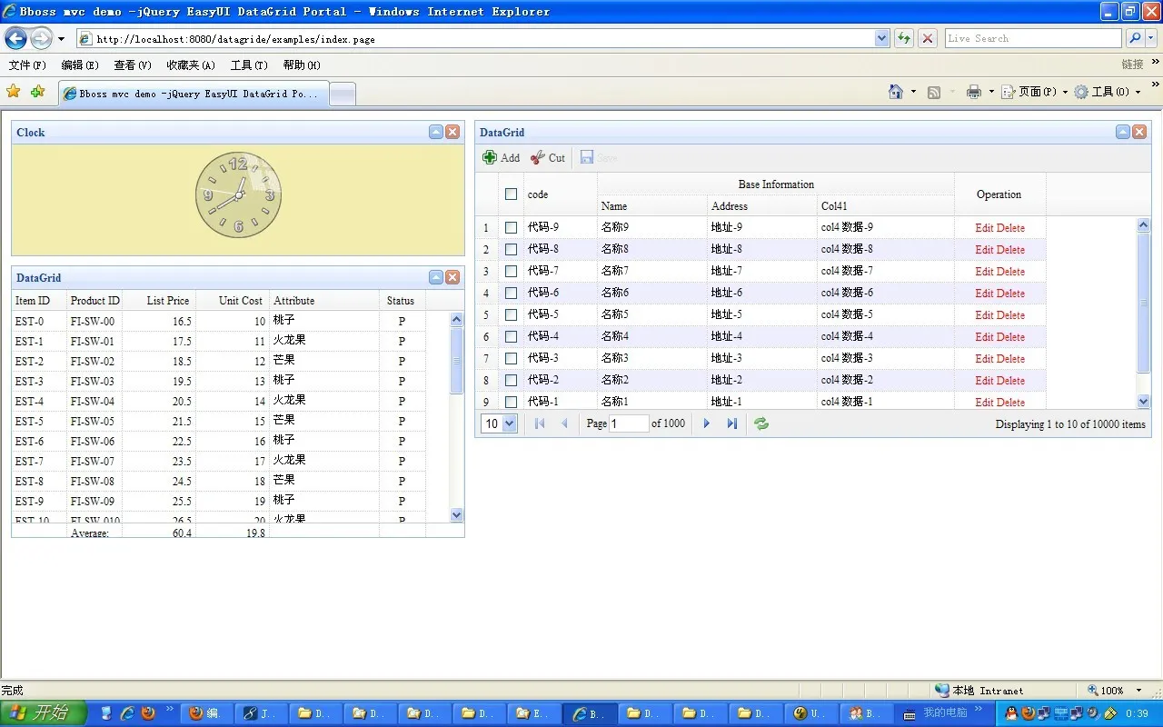
Task: Go to next page in pager
Action: [x=707, y=423]
